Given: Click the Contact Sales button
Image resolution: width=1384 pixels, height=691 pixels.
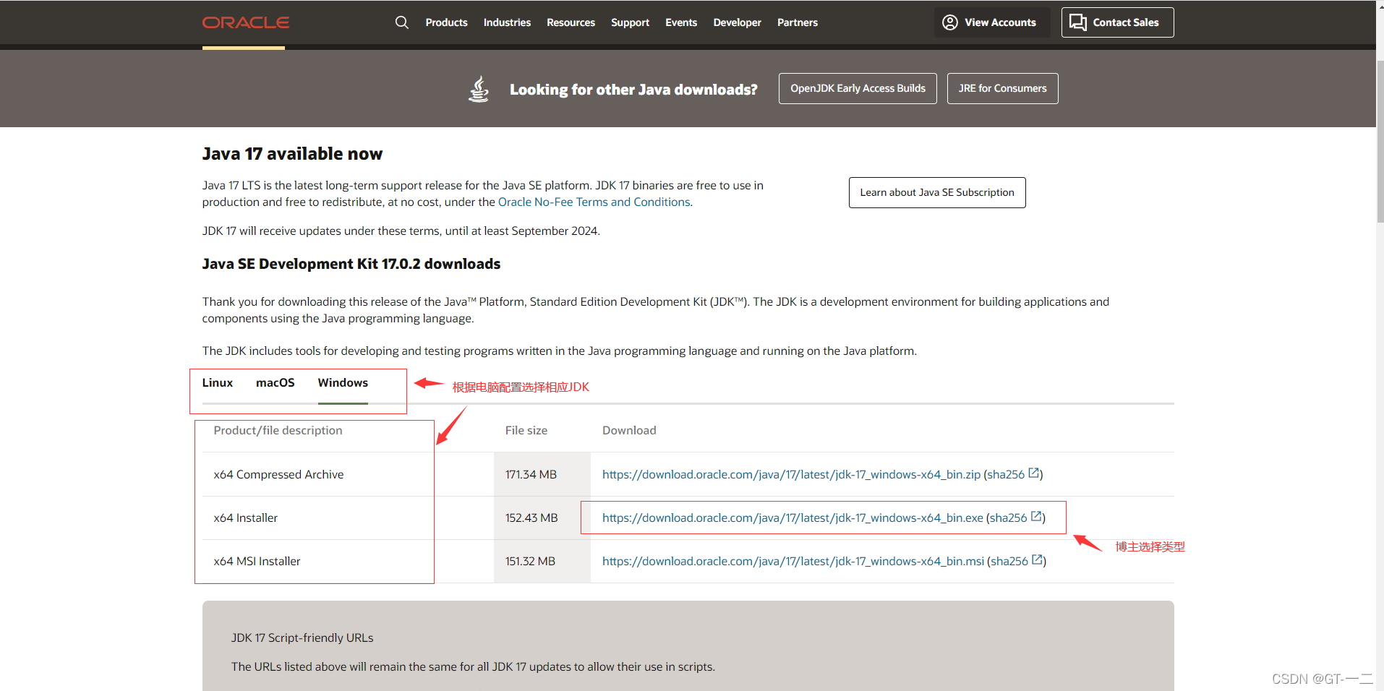Looking at the screenshot, I should tap(1117, 22).
